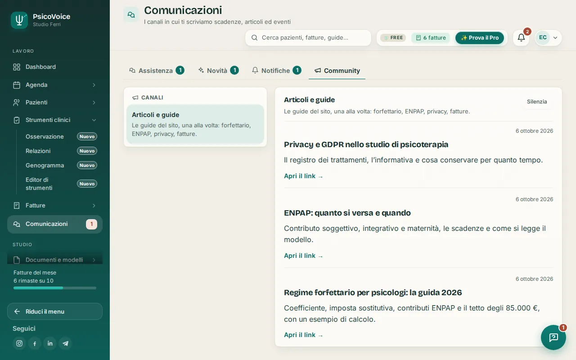The height and width of the screenshot is (360, 576).
Task: Expand the Fatture submenu chevron
Action: point(94,206)
